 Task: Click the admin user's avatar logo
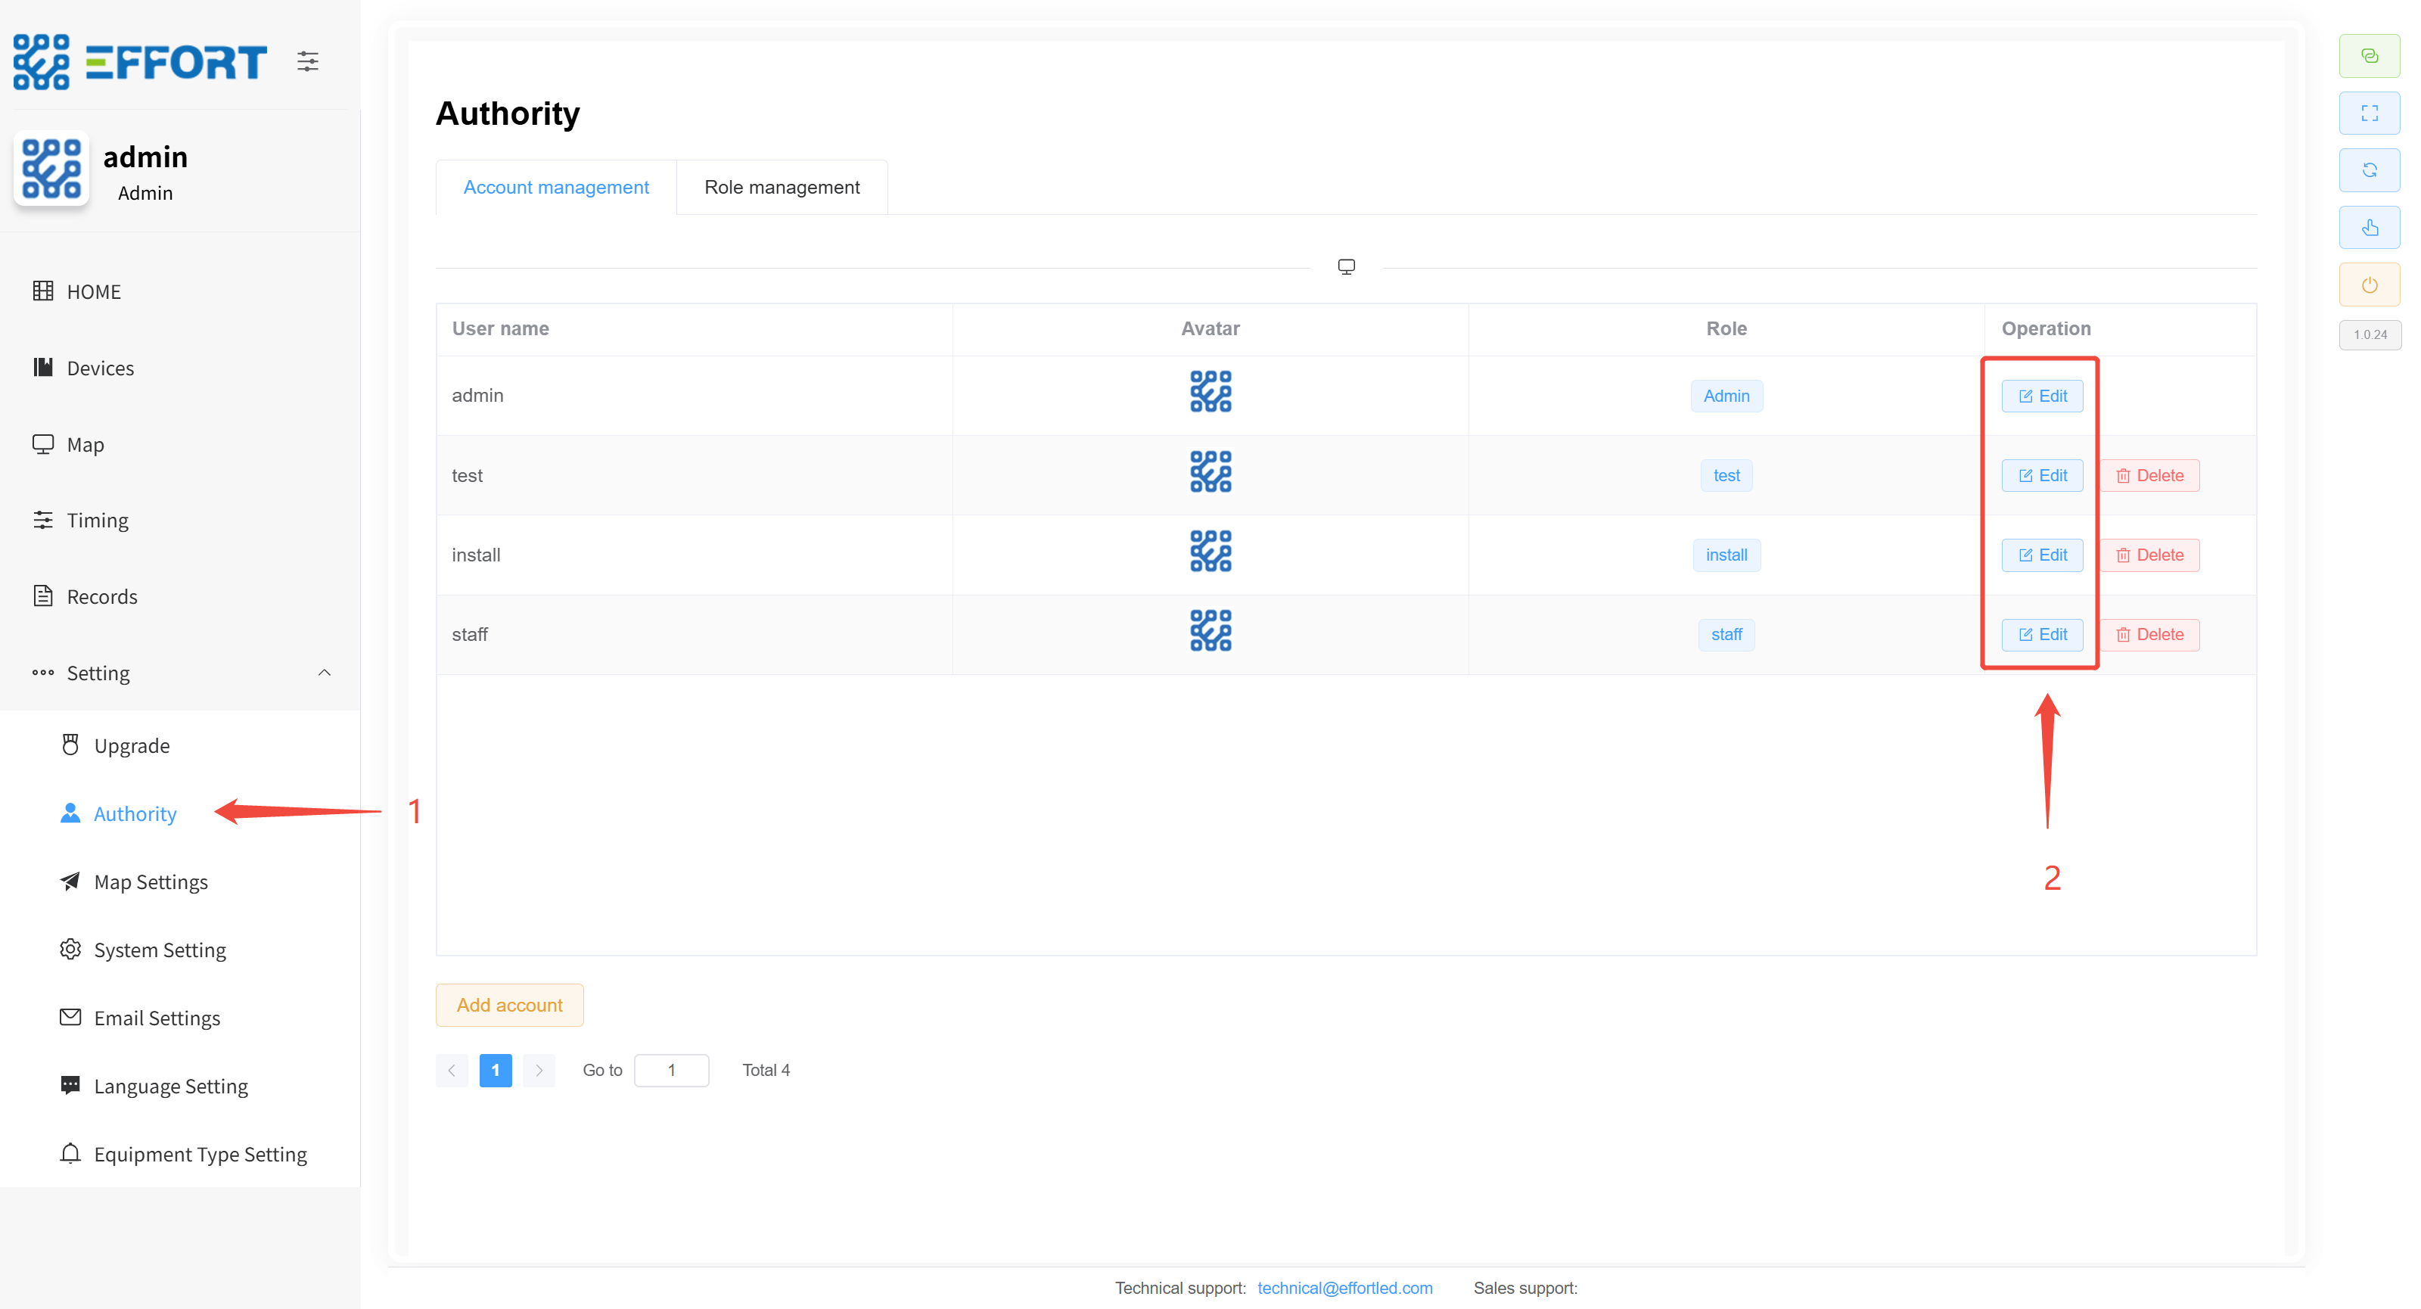51,169
